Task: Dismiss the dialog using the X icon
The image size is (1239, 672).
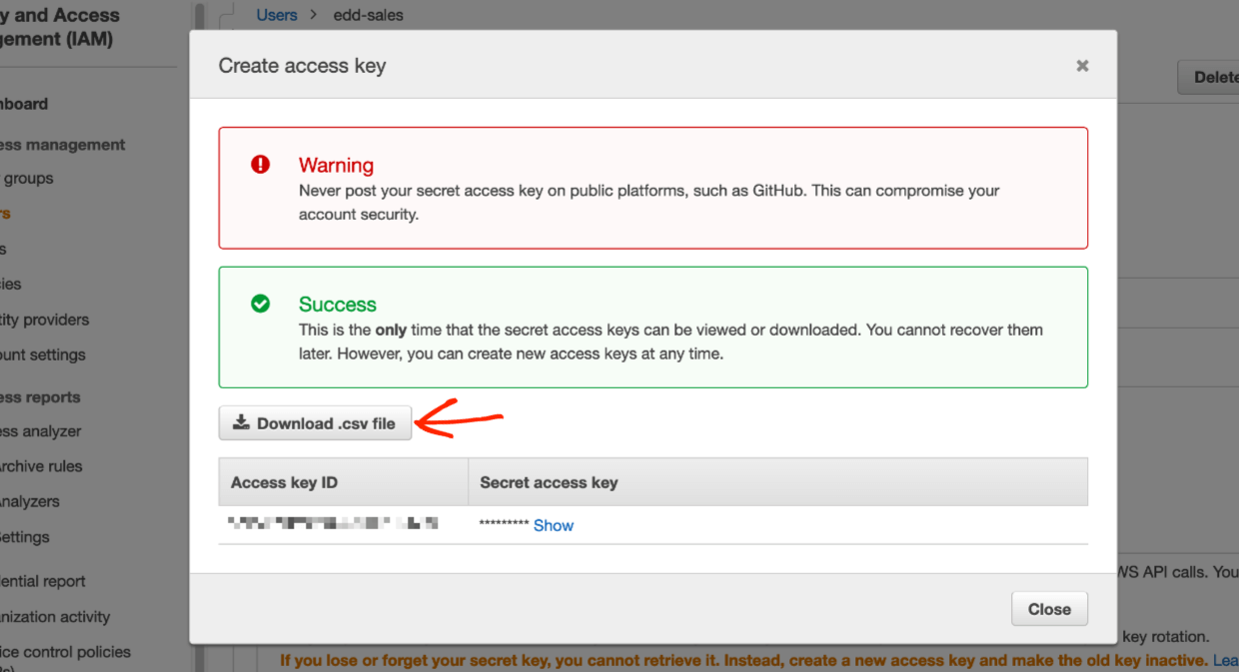Action: point(1082,65)
